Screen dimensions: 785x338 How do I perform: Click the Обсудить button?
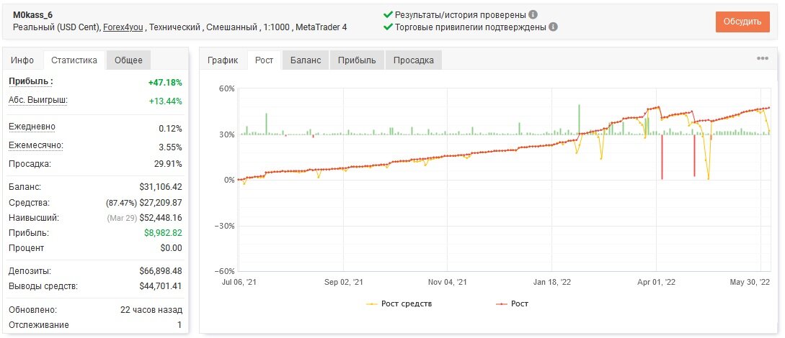click(x=742, y=22)
